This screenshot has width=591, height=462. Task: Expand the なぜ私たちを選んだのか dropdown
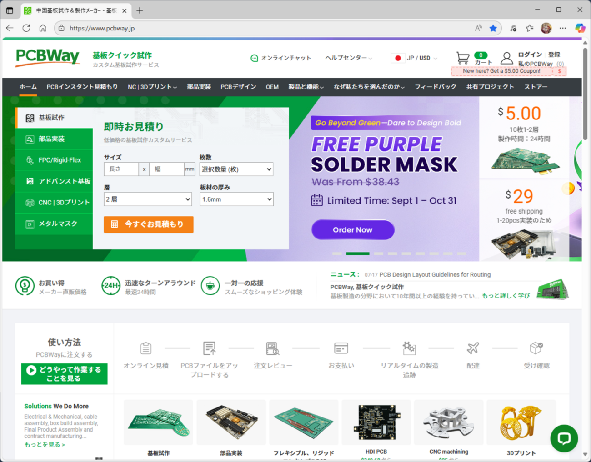369,87
